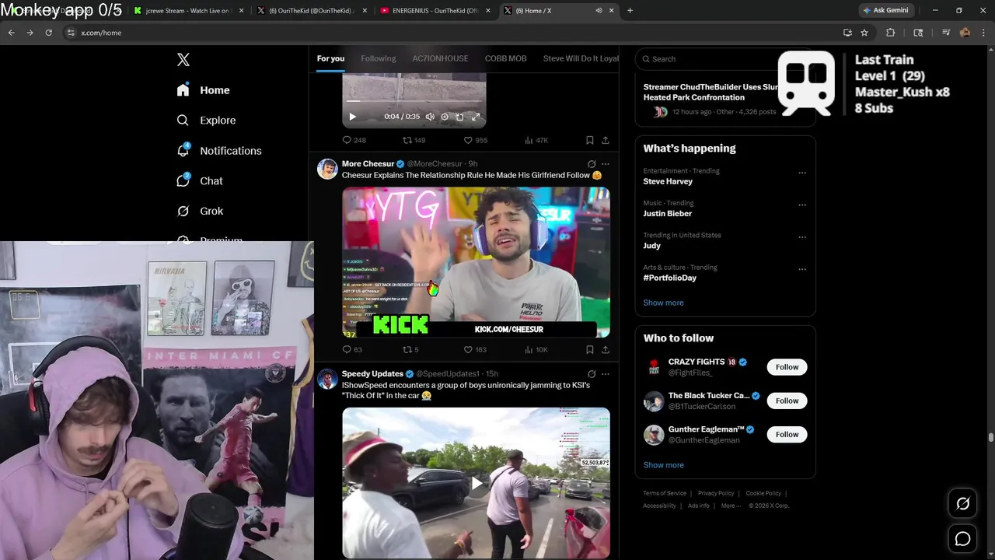Open Chat in the sidebar

[200, 180]
